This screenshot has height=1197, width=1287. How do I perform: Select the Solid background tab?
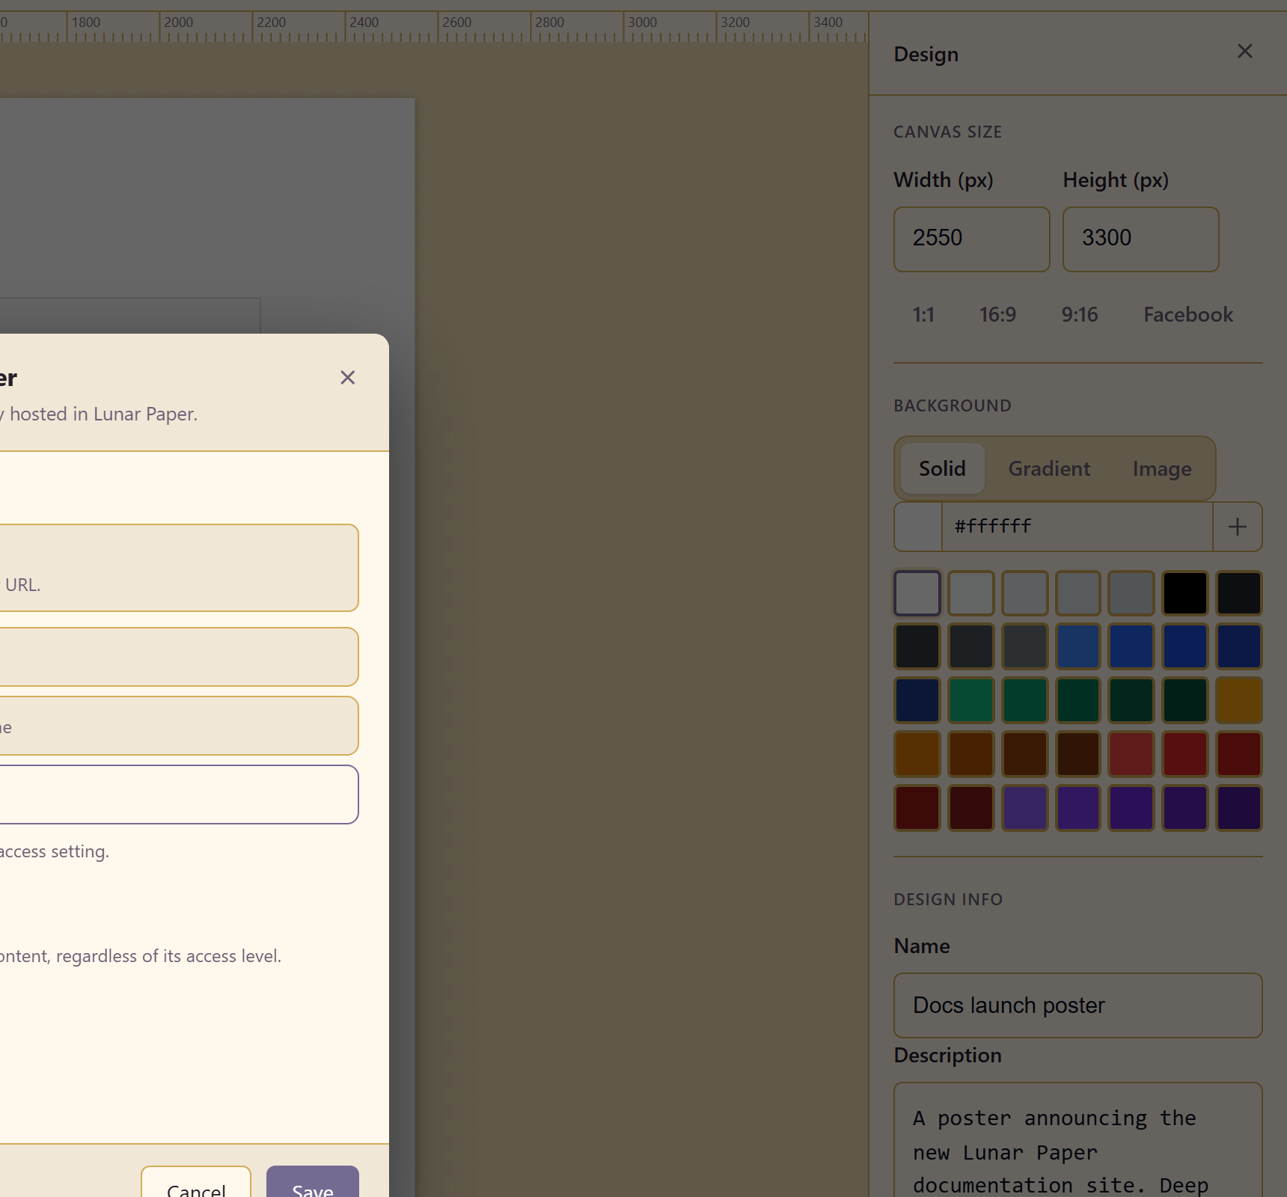[942, 468]
